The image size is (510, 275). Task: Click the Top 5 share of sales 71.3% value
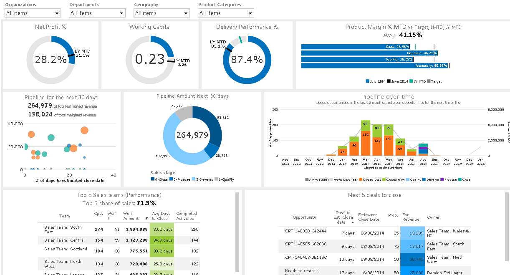[146, 203]
